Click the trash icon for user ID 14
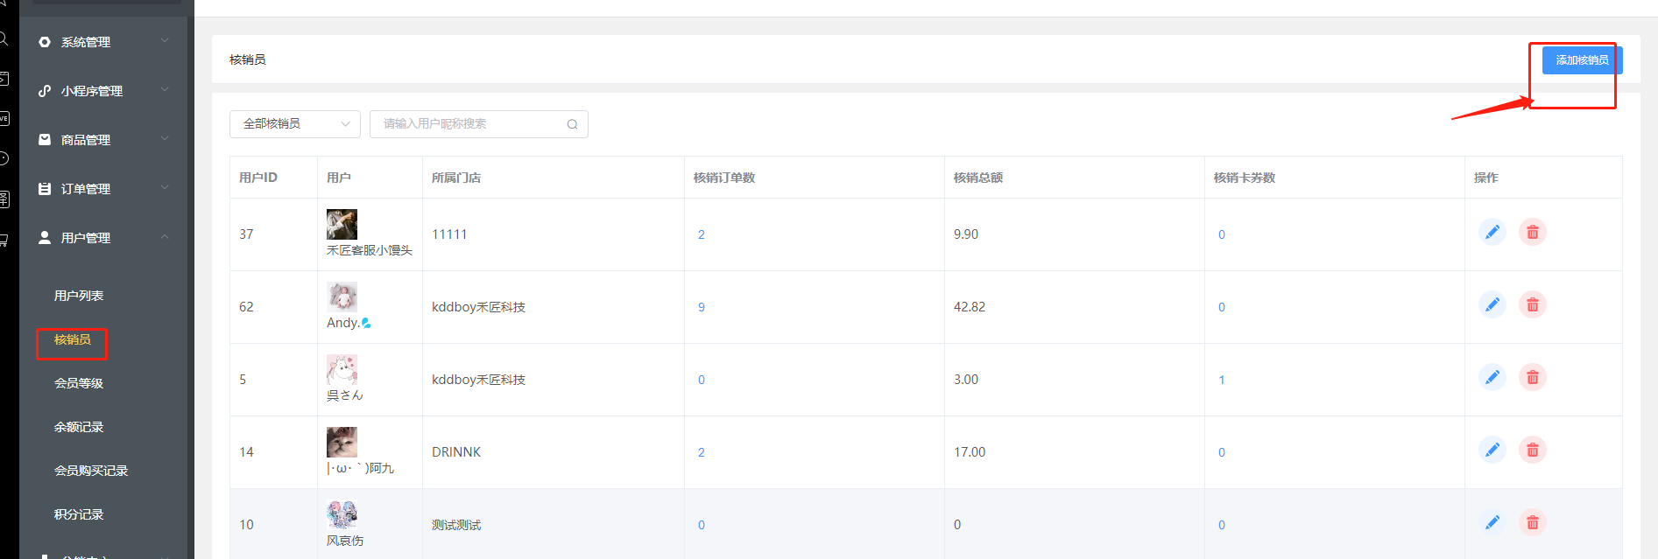The height and width of the screenshot is (559, 1658). 1532,451
